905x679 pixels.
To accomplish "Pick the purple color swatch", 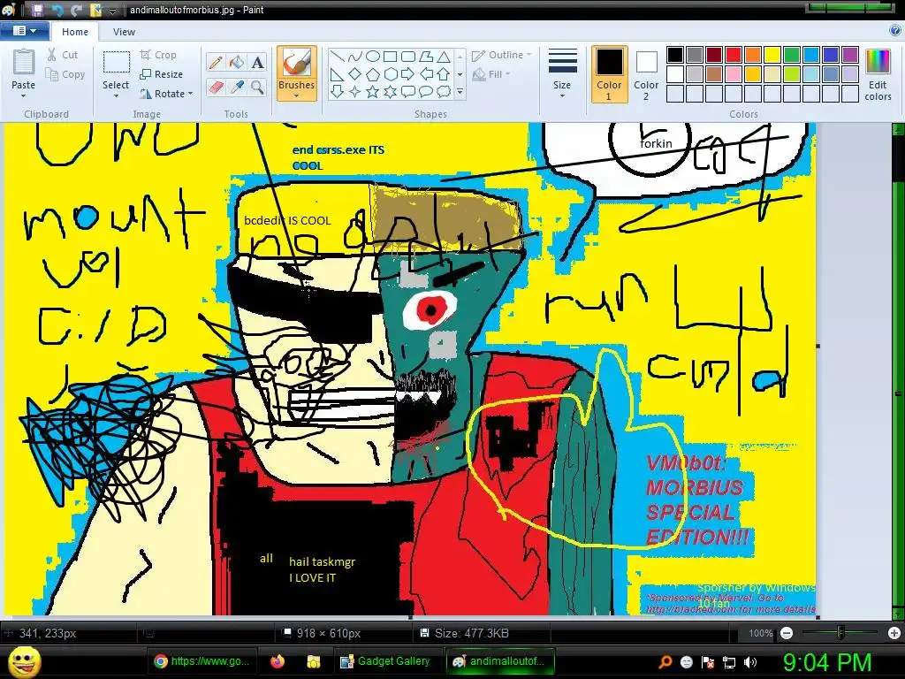I will 849,55.
